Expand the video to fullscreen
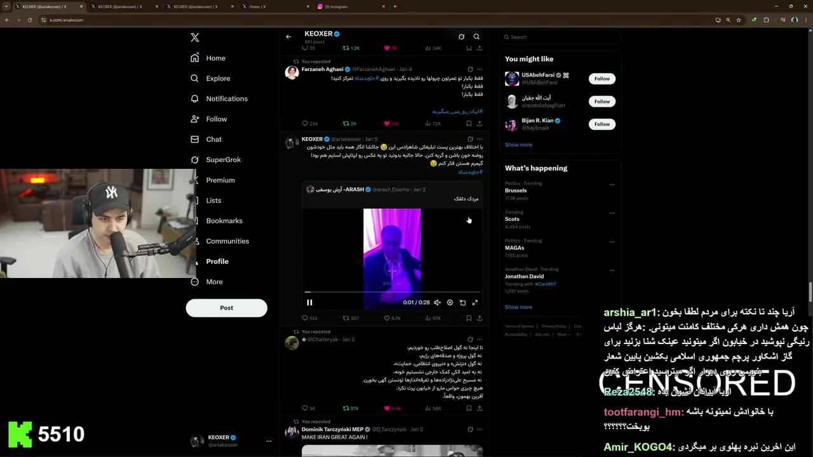 pos(474,303)
